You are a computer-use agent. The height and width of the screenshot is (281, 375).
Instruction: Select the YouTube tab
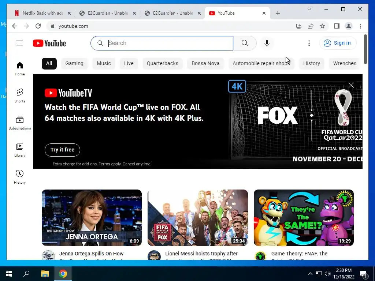pyautogui.click(x=237, y=13)
